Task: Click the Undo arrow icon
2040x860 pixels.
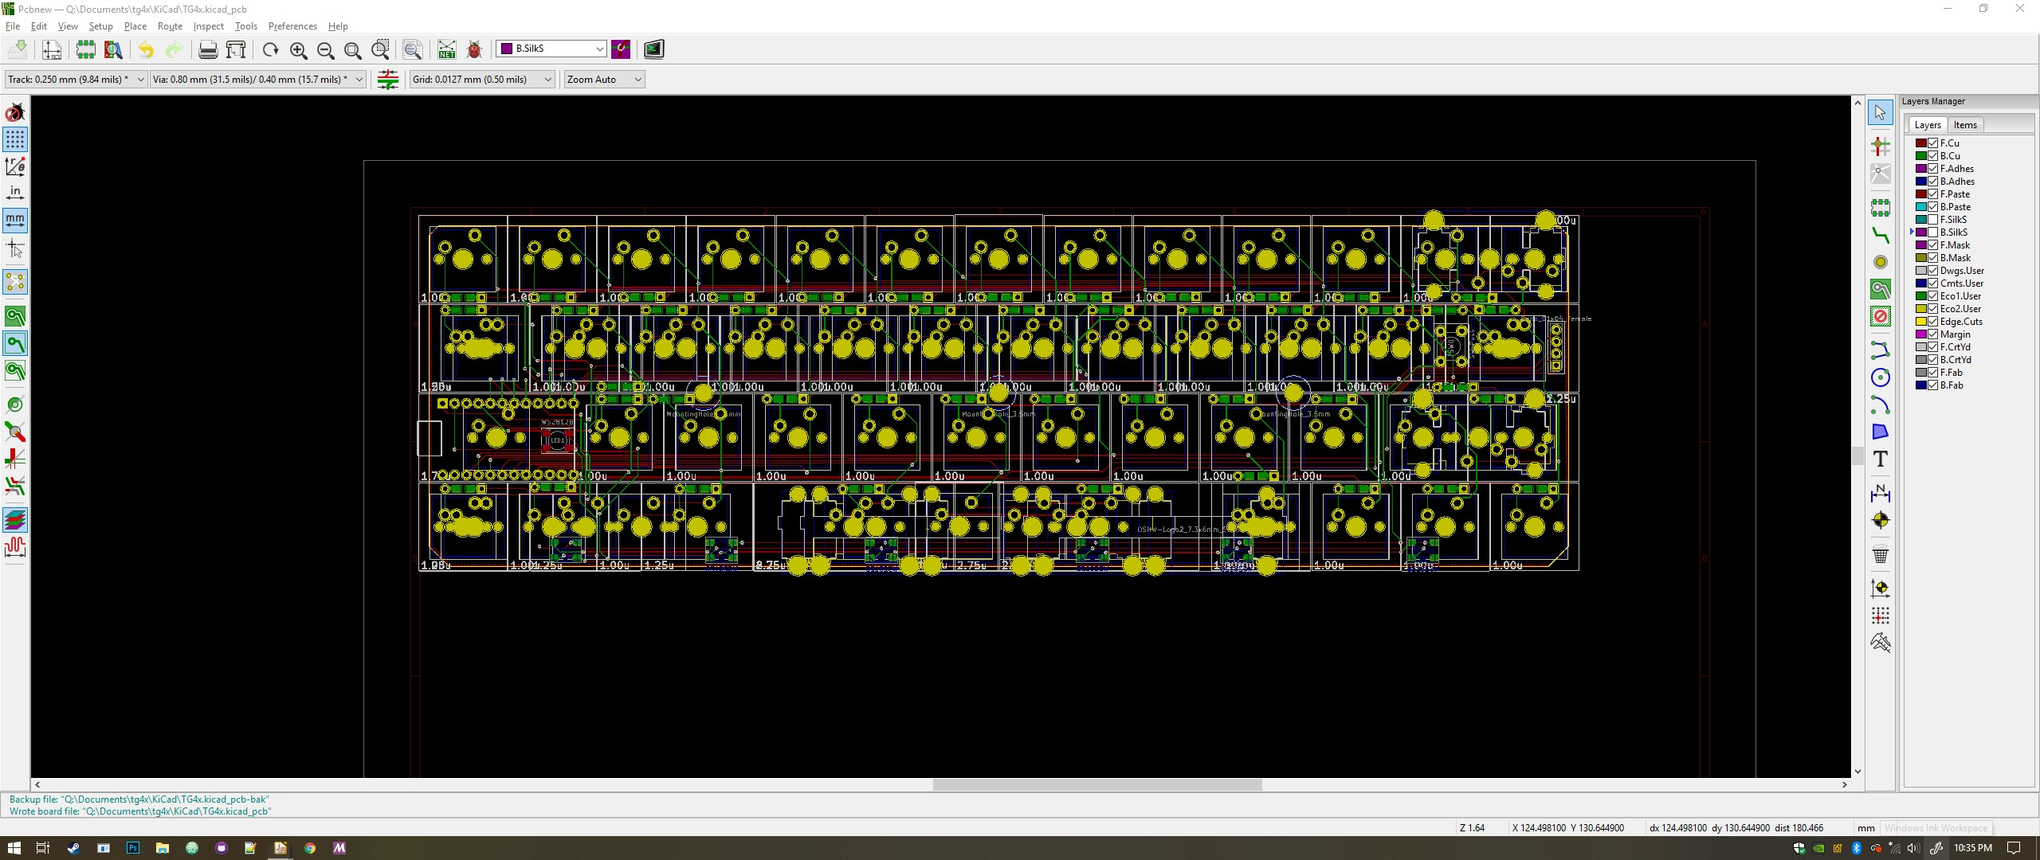Action: [x=146, y=50]
